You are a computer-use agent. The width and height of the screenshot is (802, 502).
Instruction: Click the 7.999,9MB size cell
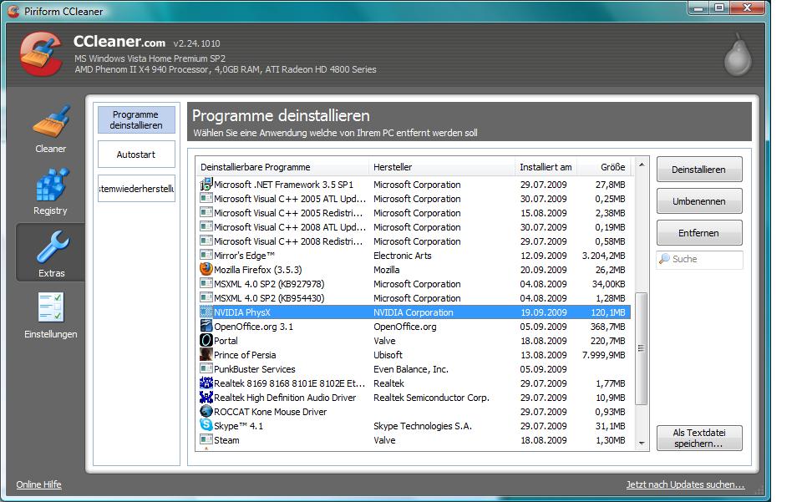point(603,355)
